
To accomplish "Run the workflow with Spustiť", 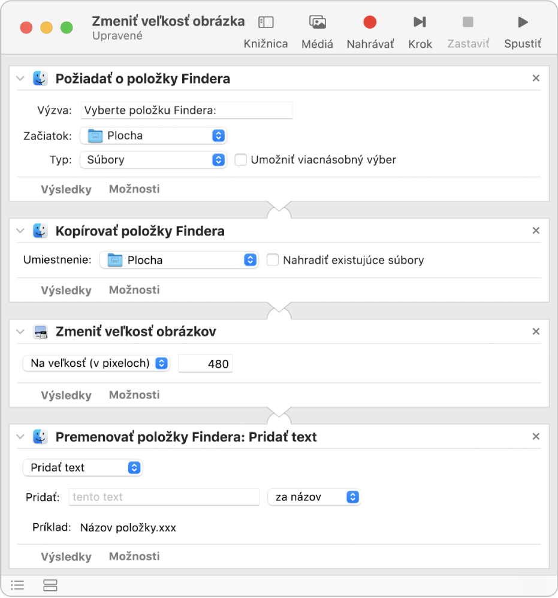I will [x=523, y=31].
